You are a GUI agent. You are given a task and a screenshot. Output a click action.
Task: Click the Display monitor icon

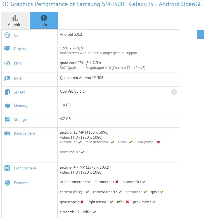[x=7, y=49]
